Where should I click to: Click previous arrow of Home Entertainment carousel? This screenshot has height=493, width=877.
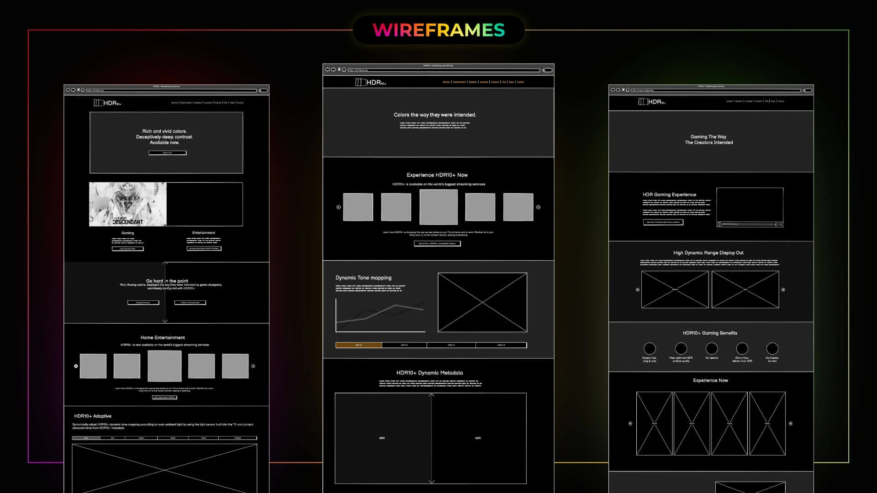(76, 366)
